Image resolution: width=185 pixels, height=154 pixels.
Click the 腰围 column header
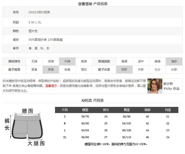(x=85, y=110)
